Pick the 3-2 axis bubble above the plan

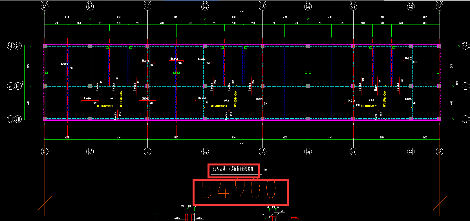tap(90, 6)
